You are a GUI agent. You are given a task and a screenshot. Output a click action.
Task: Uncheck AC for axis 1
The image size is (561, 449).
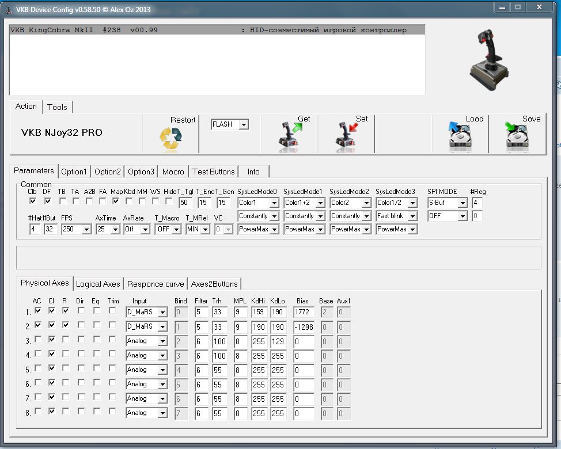[38, 310]
